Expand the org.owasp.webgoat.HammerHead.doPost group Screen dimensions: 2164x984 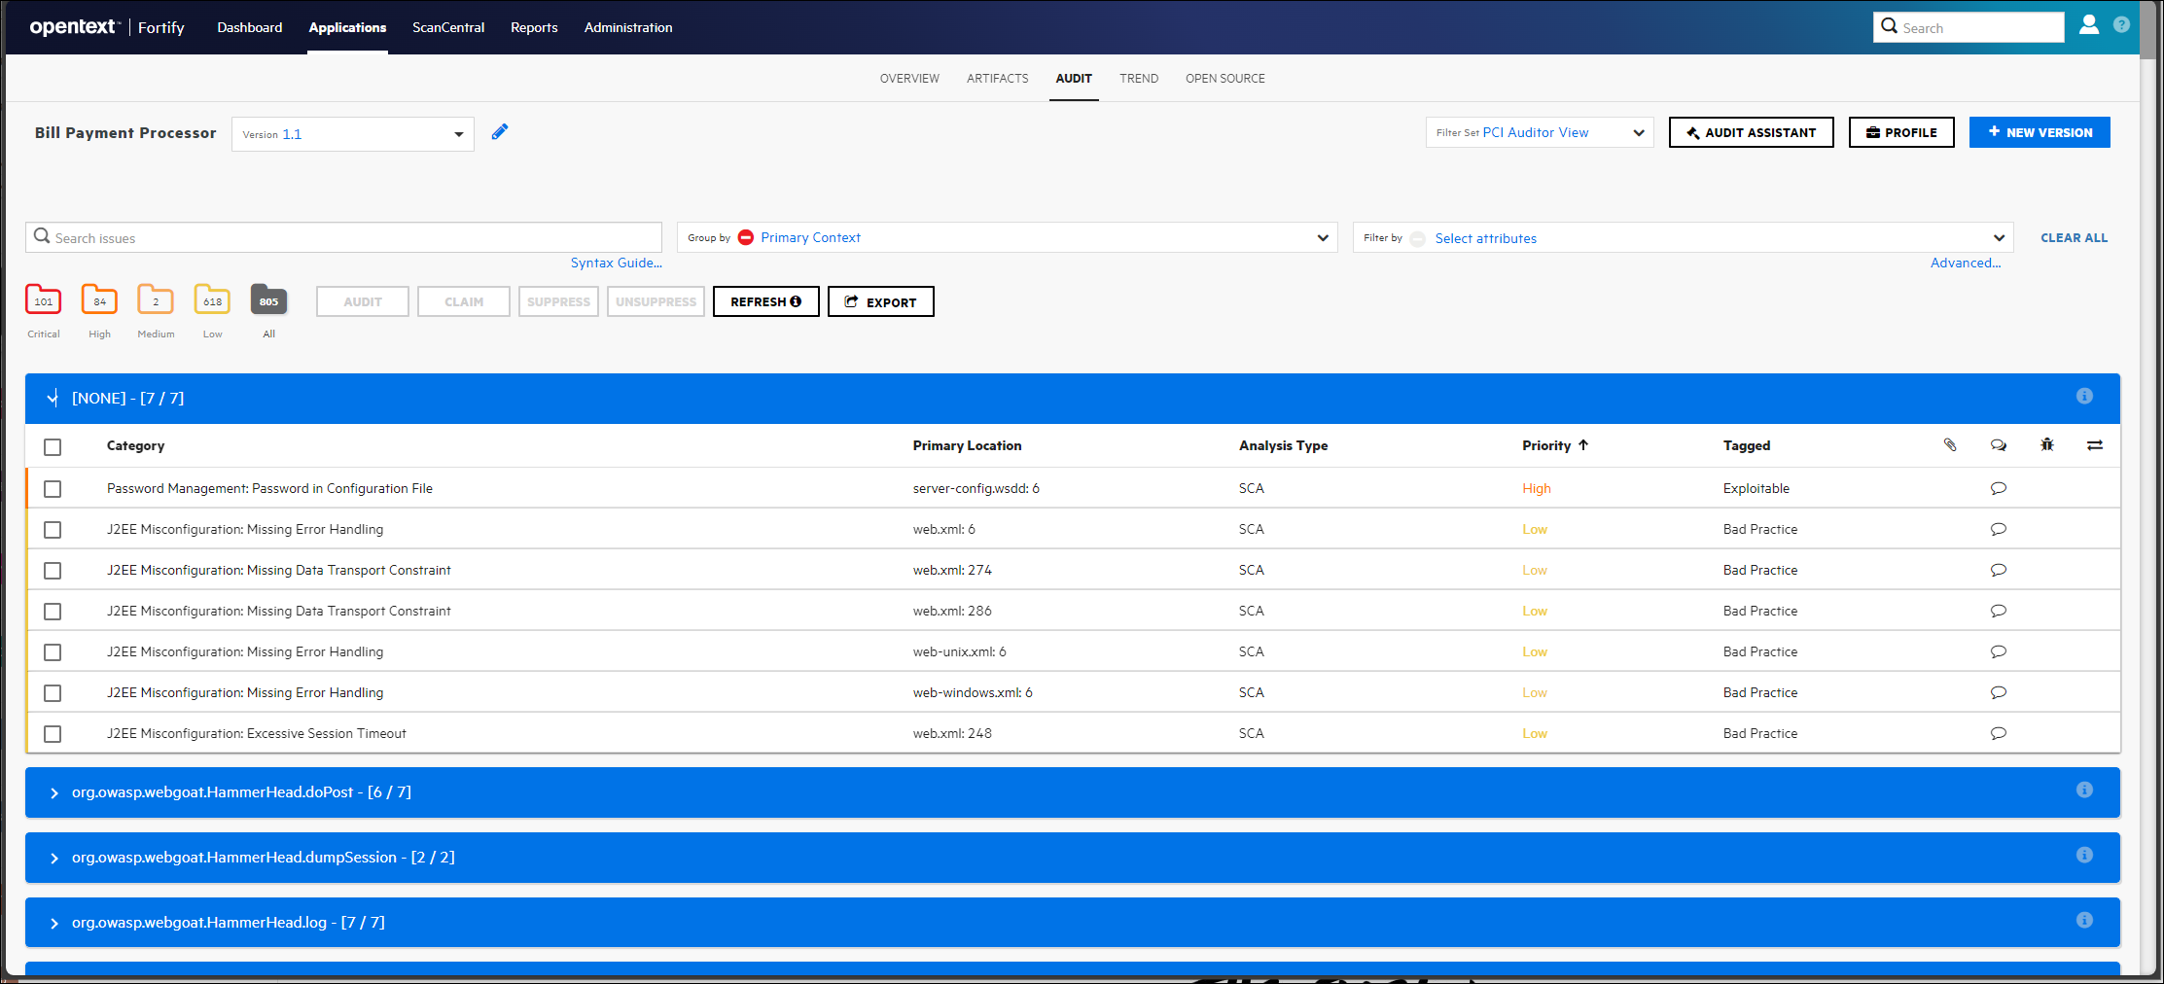54,793
